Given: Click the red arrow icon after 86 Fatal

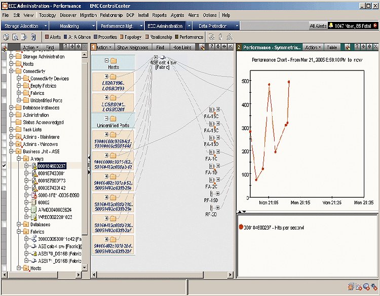Looking at the screenshot, I should pos(375,25).
